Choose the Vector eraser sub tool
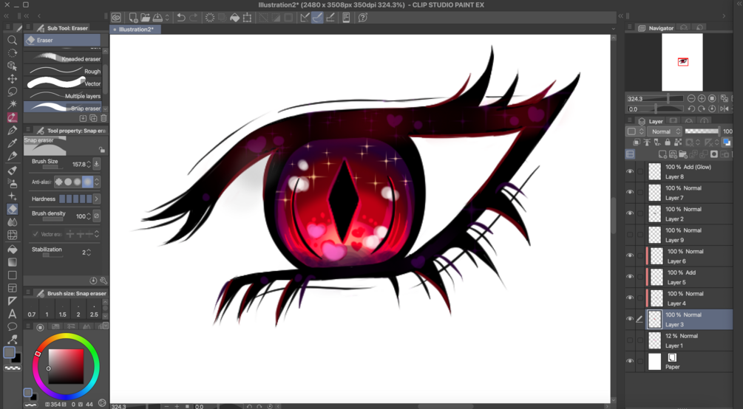This screenshot has height=409, width=743. pyautogui.click(x=63, y=83)
